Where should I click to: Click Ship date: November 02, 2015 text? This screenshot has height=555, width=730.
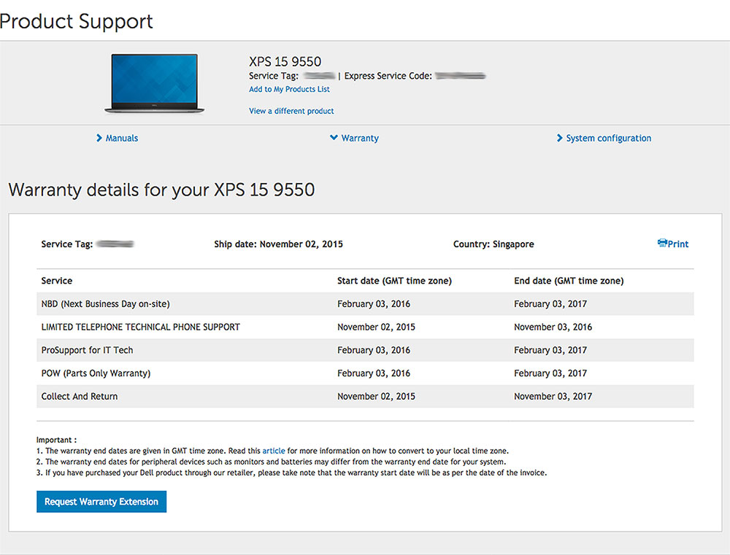tap(278, 244)
